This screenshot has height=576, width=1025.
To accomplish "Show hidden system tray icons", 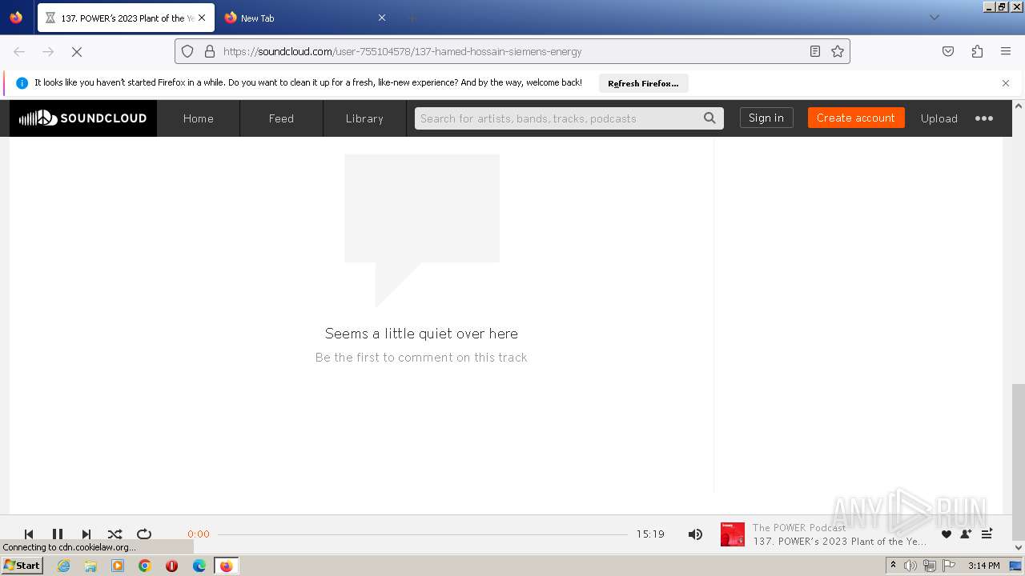I will point(893,566).
